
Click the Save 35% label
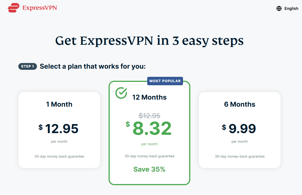pos(149,169)
